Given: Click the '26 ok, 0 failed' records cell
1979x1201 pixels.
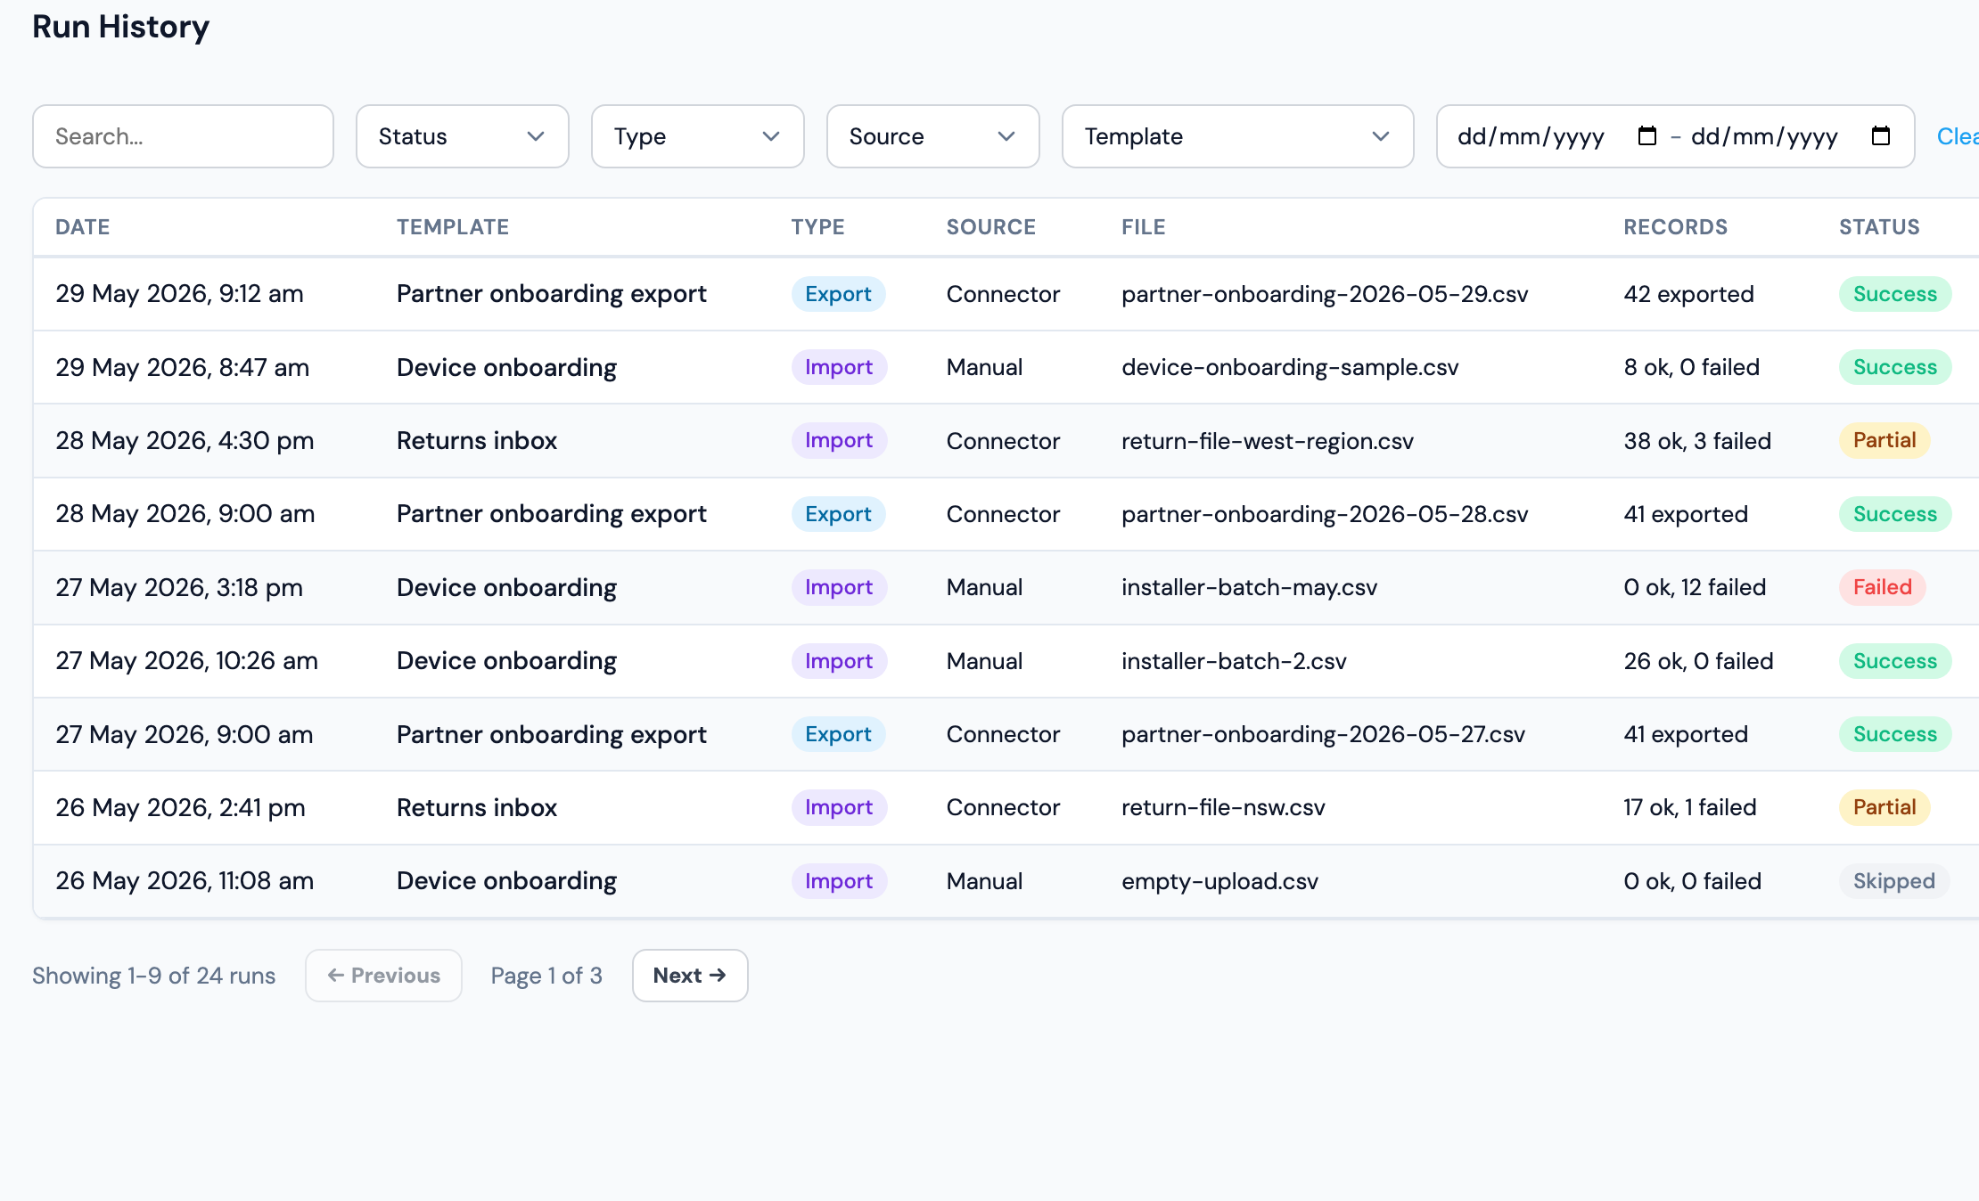Looking at the screenshot, I should tap(1698, 661).
